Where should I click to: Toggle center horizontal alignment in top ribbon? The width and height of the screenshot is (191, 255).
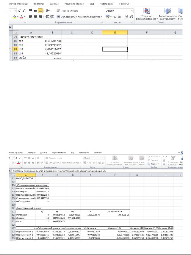pyautogui.click(x=35, y=17)
